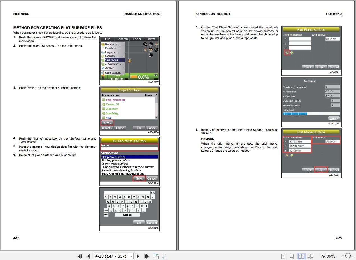Click the previous view navigation icon
356x260 pixels.
[156, 256]
